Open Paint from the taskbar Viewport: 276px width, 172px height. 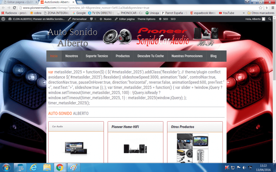pyautogui.click(x=74, y=167)
